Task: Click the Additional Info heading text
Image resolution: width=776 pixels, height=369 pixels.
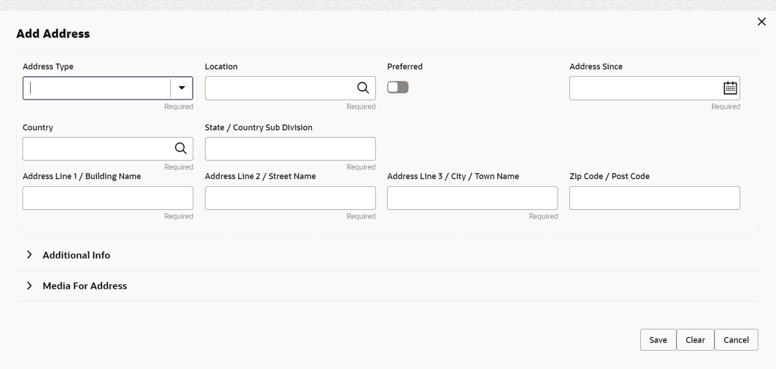Action: coord(76,255)
